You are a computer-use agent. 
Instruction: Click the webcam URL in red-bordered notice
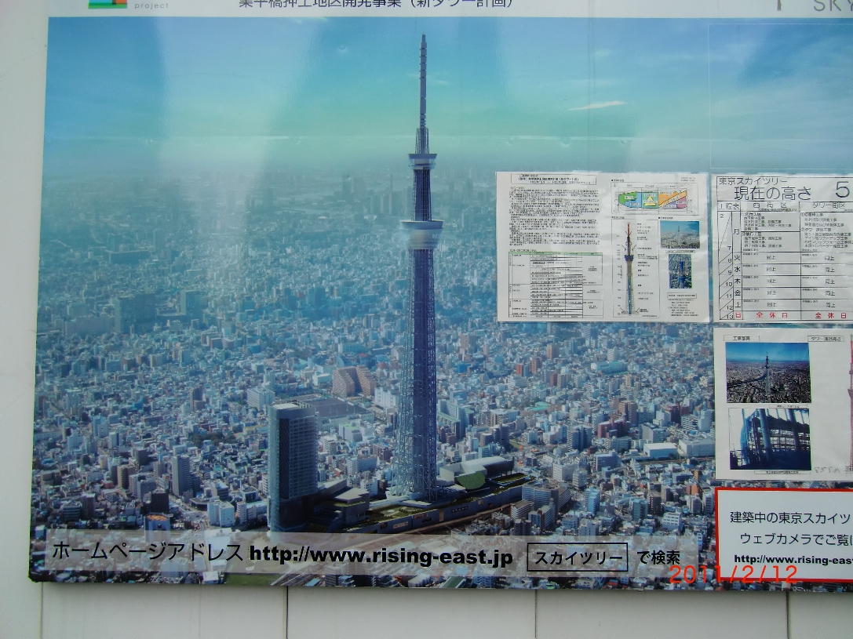tap(791, 560)
